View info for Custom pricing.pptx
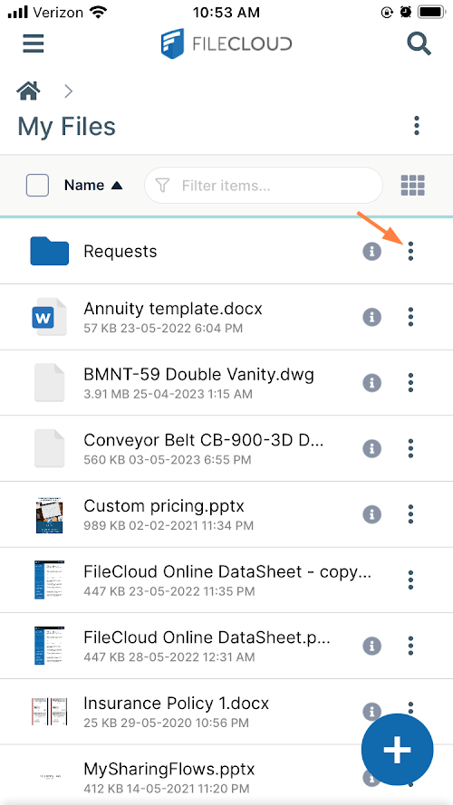Screen dimensions: 453x805 [x=372, y=514]
